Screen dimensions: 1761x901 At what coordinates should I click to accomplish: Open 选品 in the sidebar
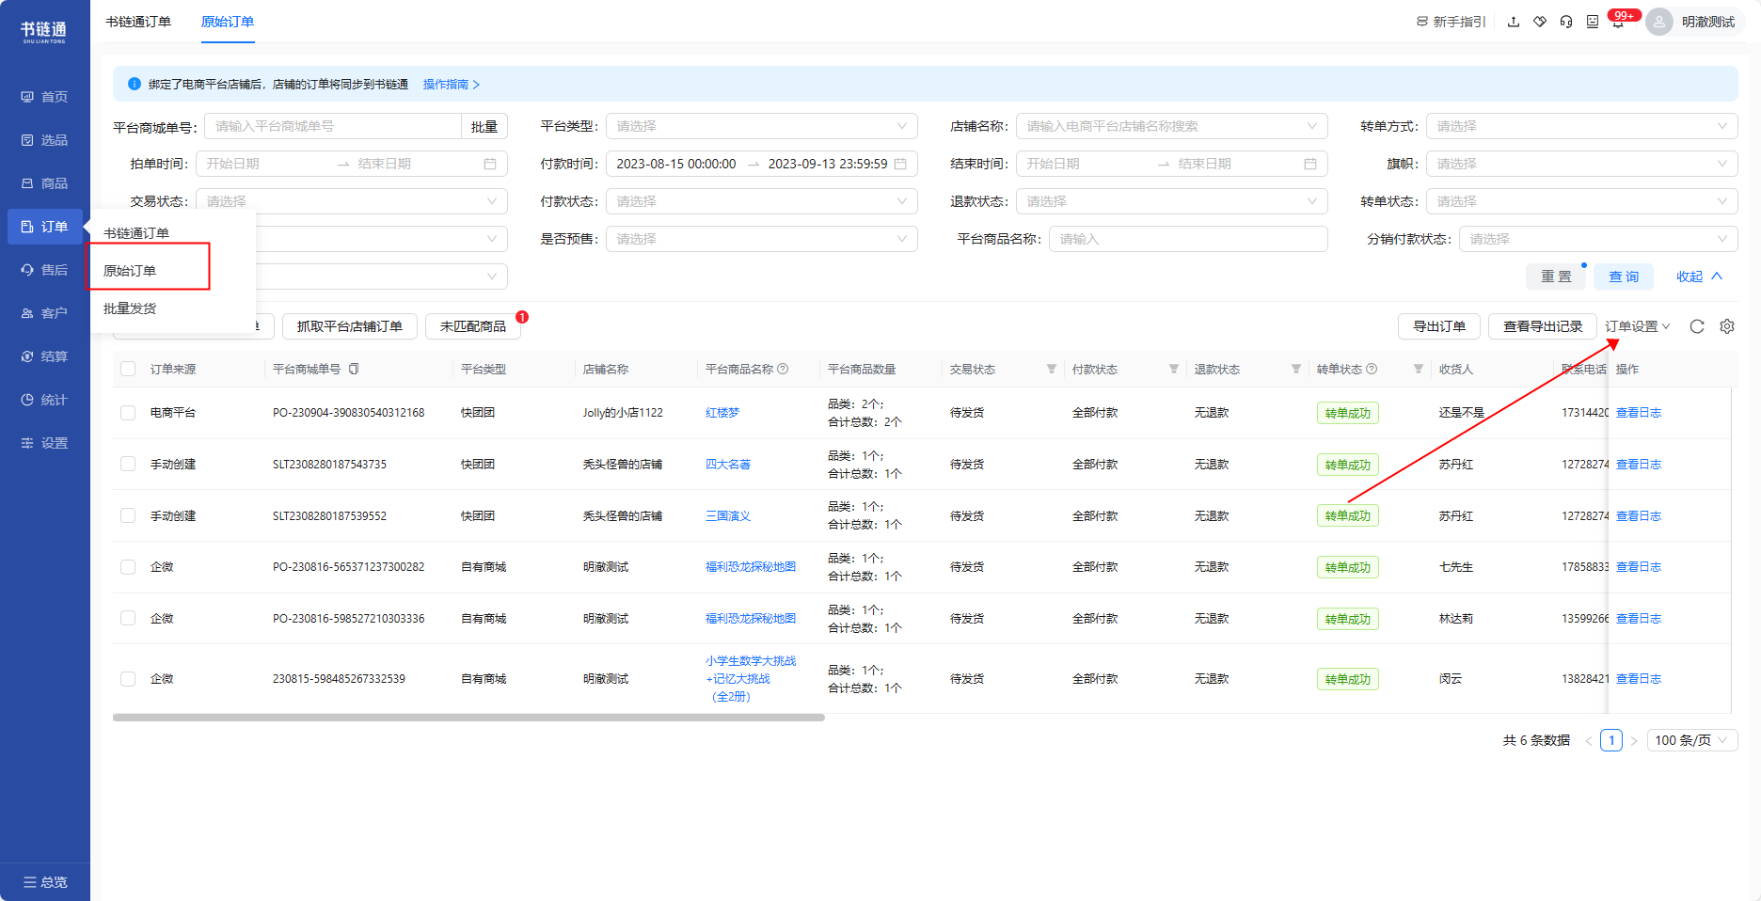45,140
